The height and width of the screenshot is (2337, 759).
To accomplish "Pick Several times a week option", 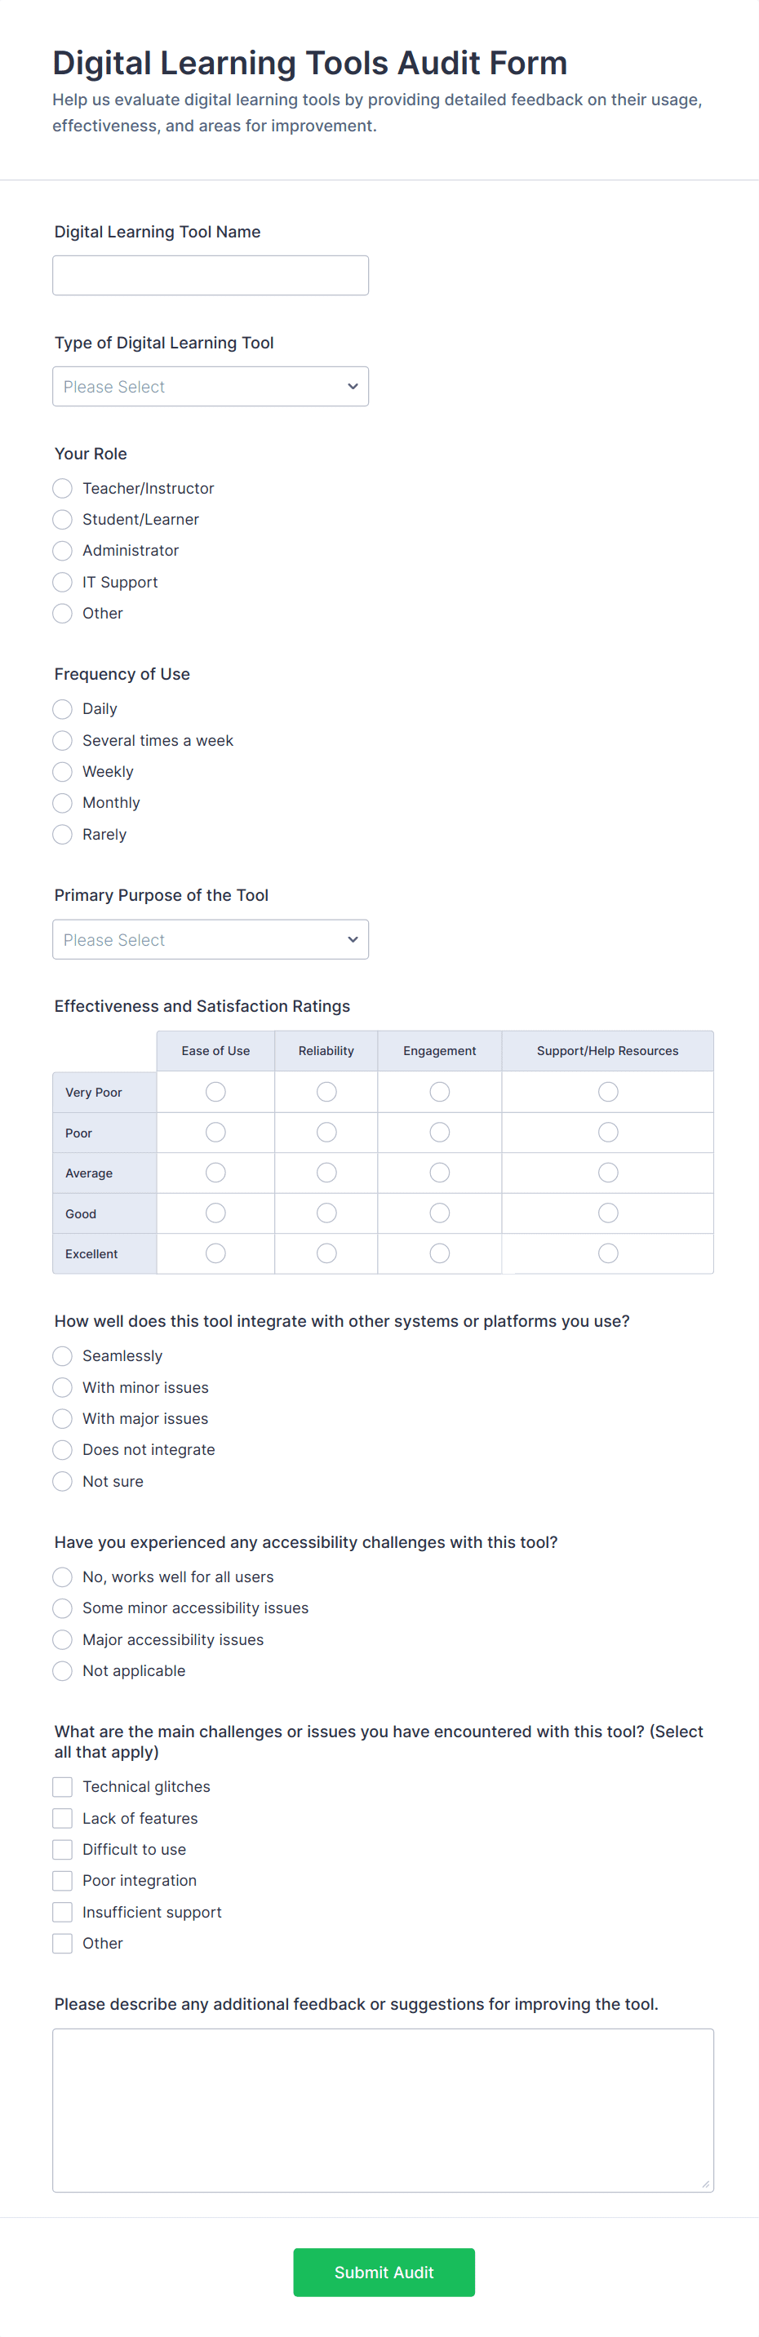I will pyautogui.click(x=63, y=740).
